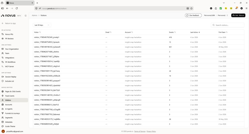Open MCP Server terminal icon
The height and width of the screenshot is (134, 249).
pyautogui.click(x=2, y=66)
